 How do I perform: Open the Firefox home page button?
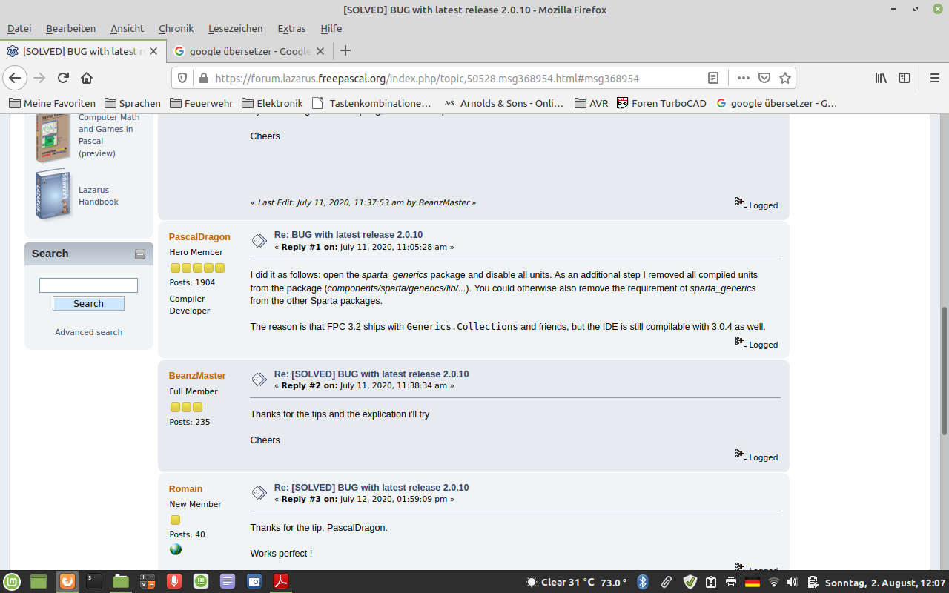coord(87,78)
